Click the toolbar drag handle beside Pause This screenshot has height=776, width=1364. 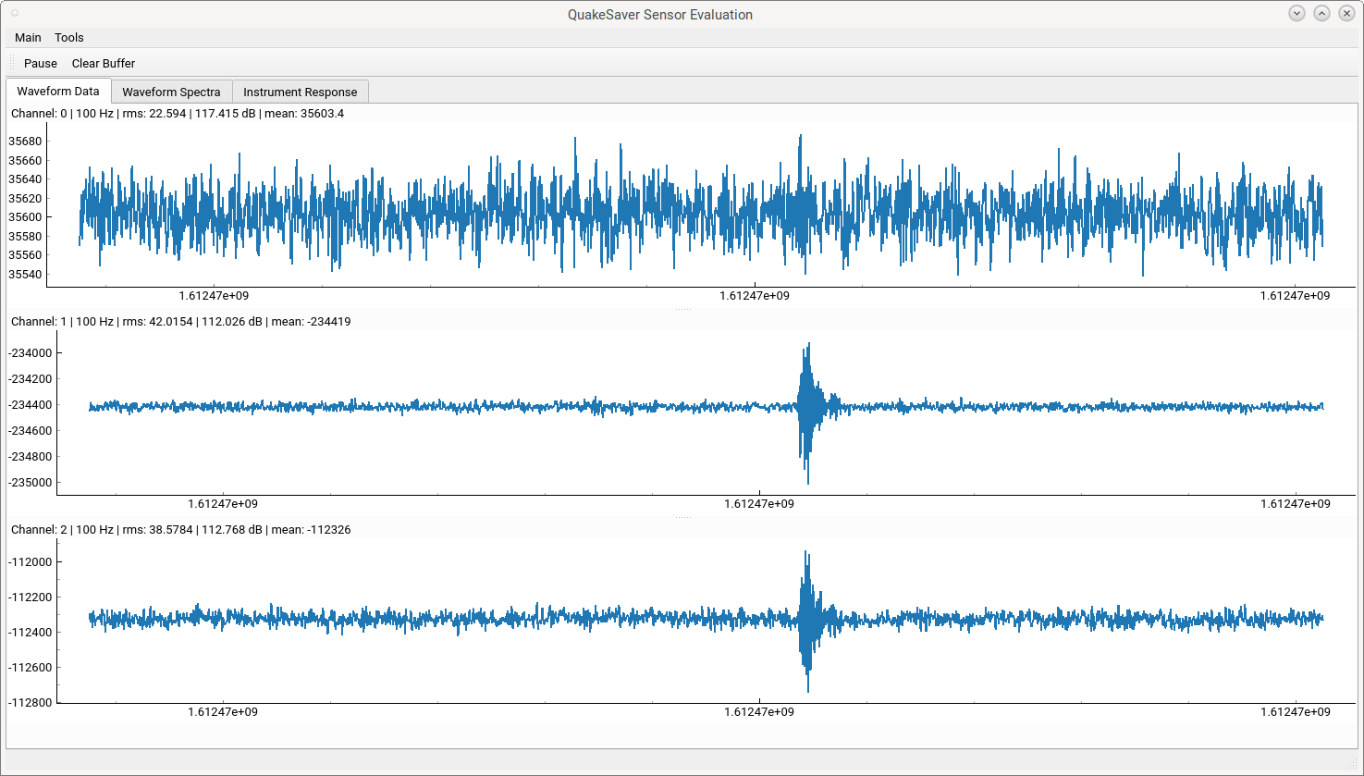click(x=12, y=63)
